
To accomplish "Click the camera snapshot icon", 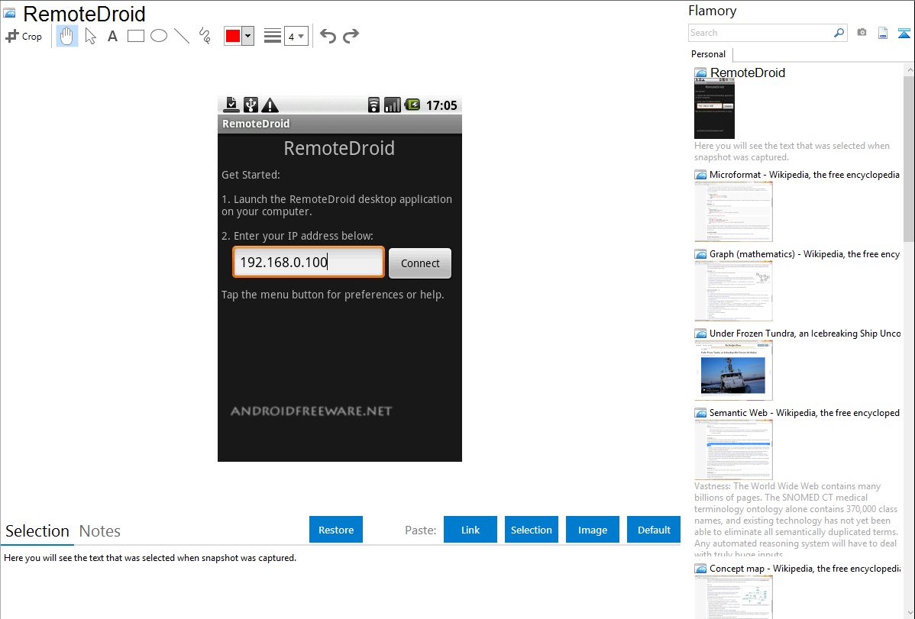I will pos(862,33).
